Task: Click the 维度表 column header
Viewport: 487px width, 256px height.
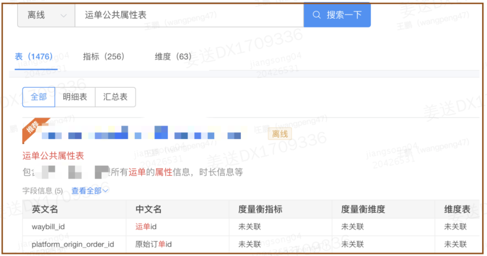Action: [x=457, y=210]
